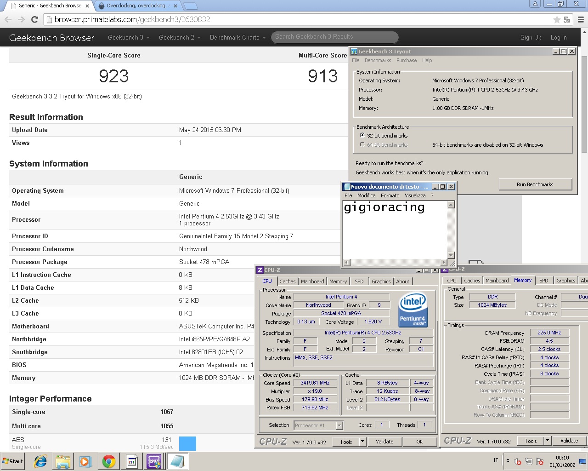Viewport: 588px width, 471px height.
Task: Click the muted volume tray icon
Action: pos(518,461)
